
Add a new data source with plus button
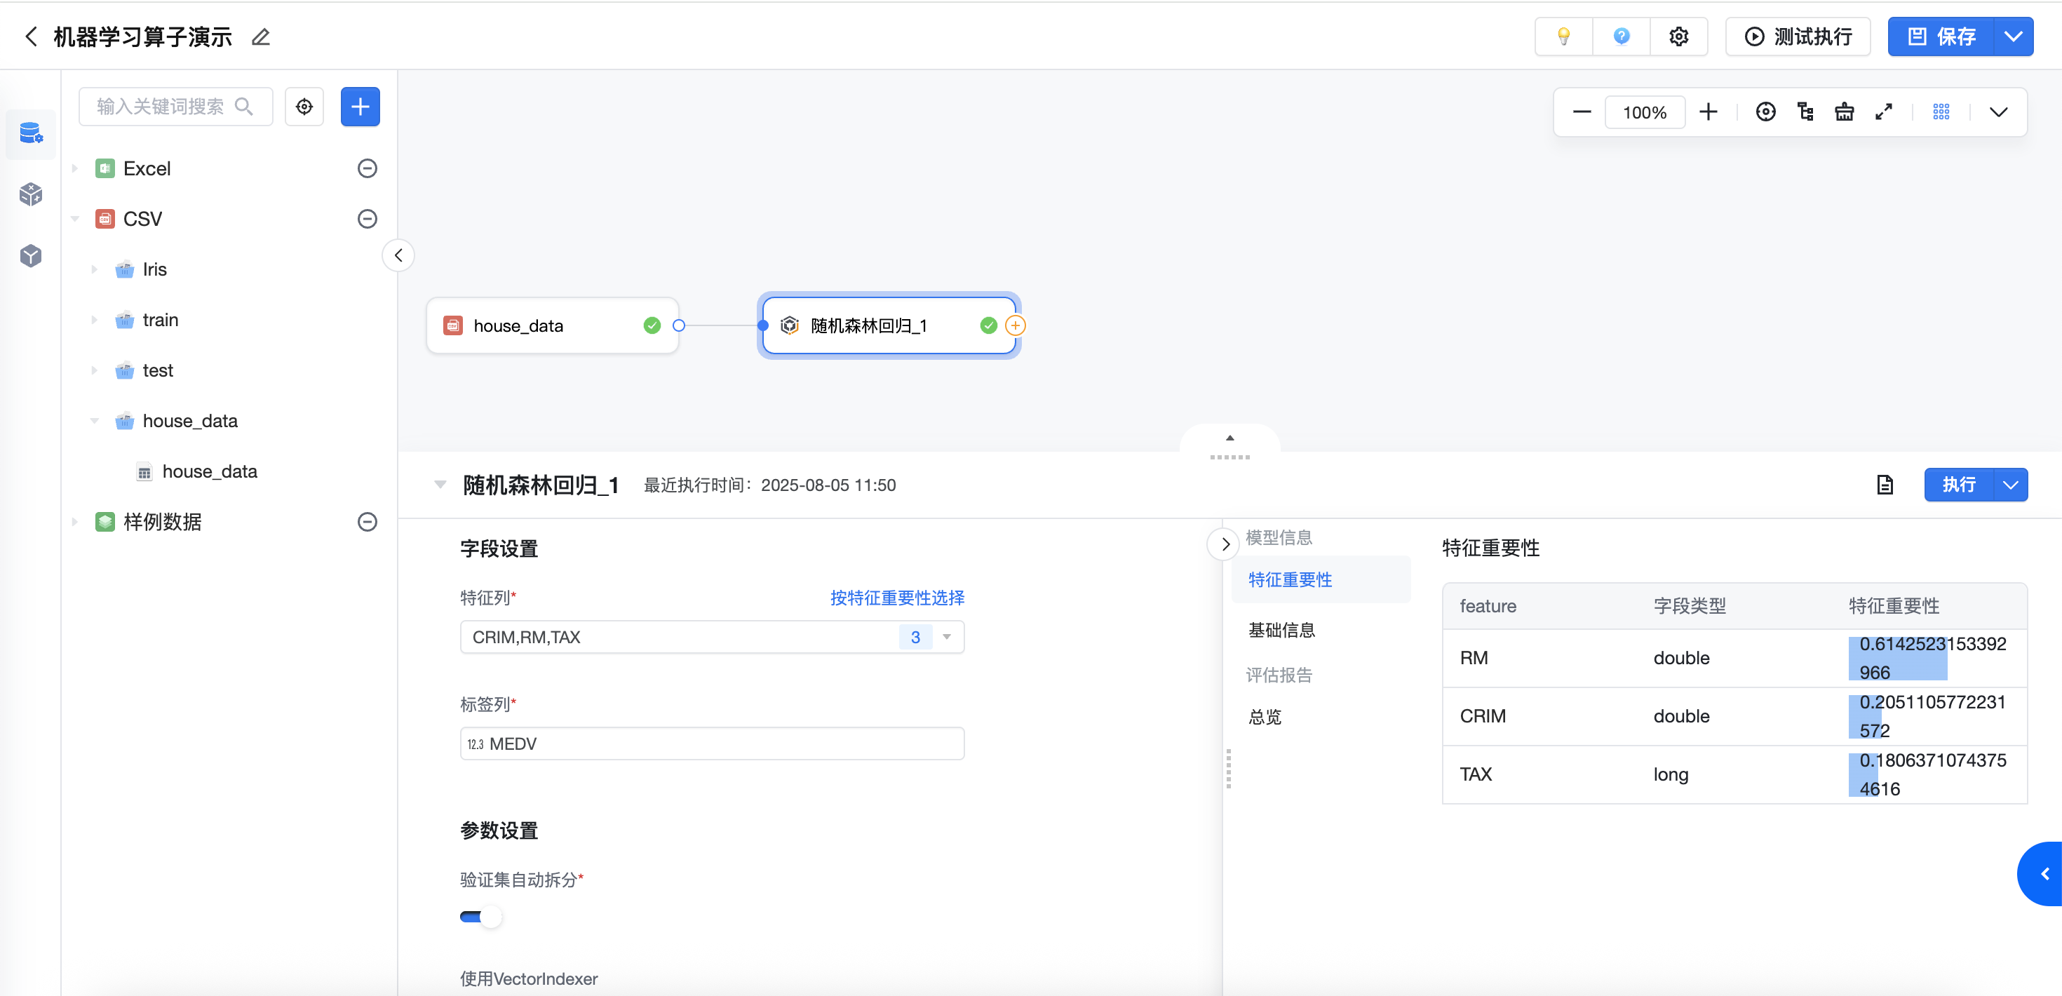pyautogui.click(x=360, y=107)
